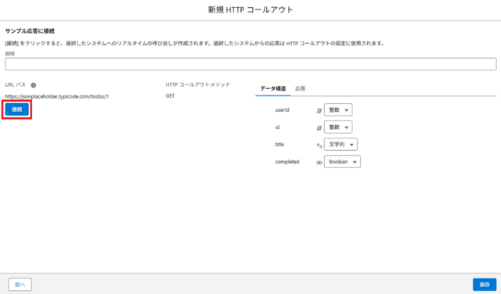Click the info icon beside URL パス

pyautogui.click(x=33, y=85)
